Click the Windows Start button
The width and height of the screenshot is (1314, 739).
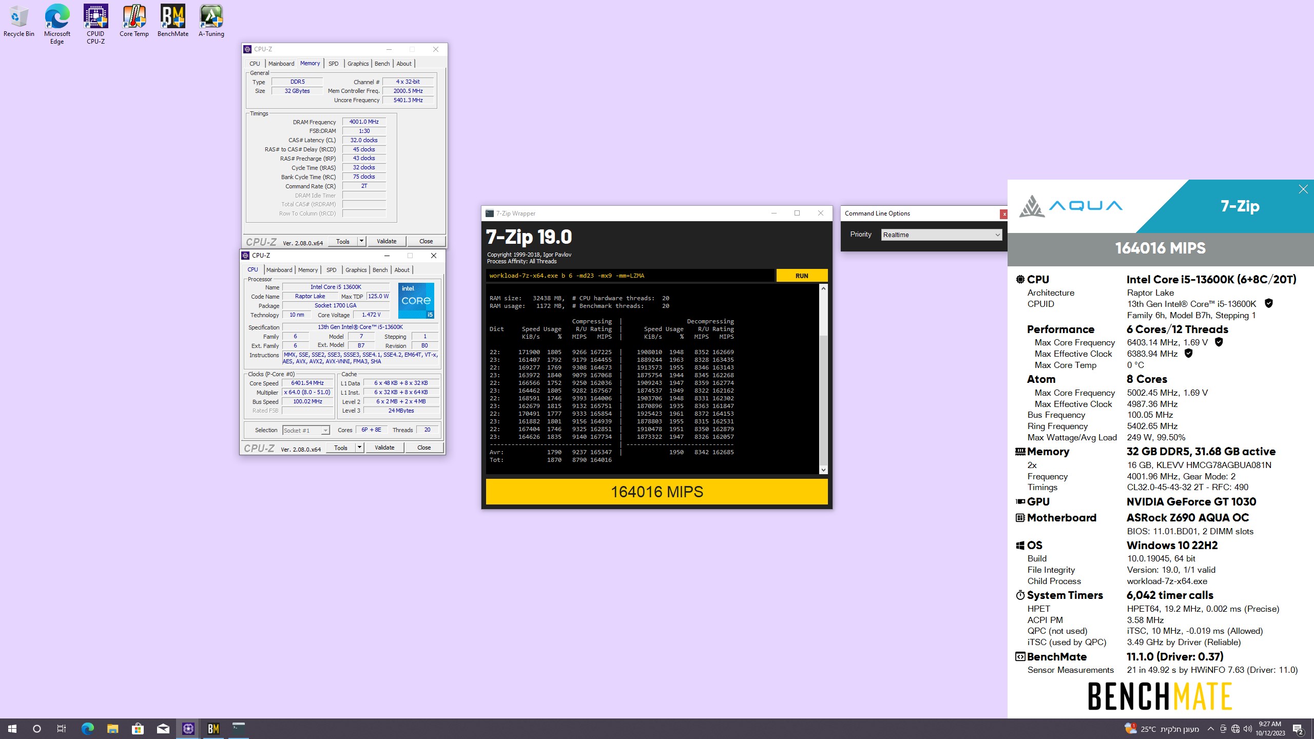(x=12, y=729)
